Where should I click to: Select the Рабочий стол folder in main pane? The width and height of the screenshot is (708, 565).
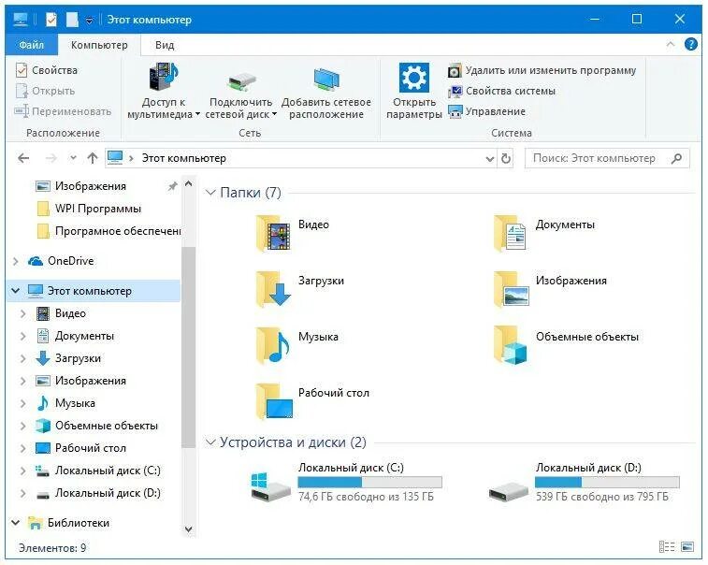click(312, 401)
